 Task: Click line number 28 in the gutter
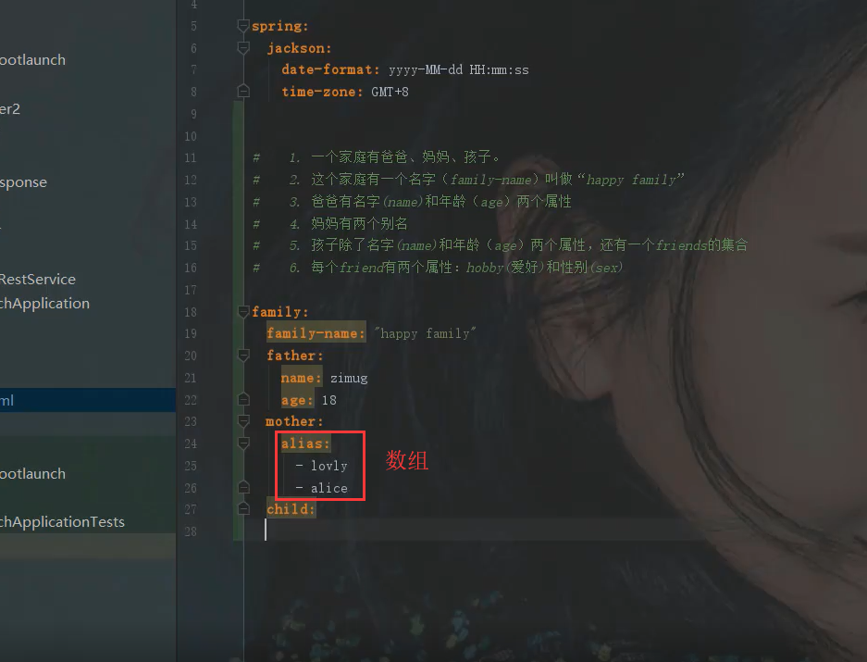point(191,531)
